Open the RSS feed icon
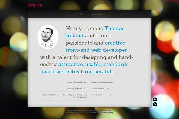This screenshot has width=179, height=119. pos(155,104)
